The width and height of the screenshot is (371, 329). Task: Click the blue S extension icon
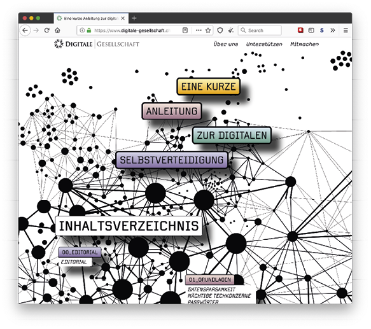[322, 31]
